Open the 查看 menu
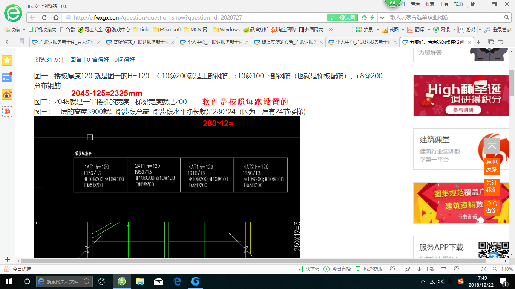 click(x=415, y=4)
